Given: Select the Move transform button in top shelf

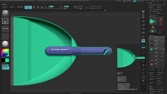Looking at the screenshot, I should point(34,7).
